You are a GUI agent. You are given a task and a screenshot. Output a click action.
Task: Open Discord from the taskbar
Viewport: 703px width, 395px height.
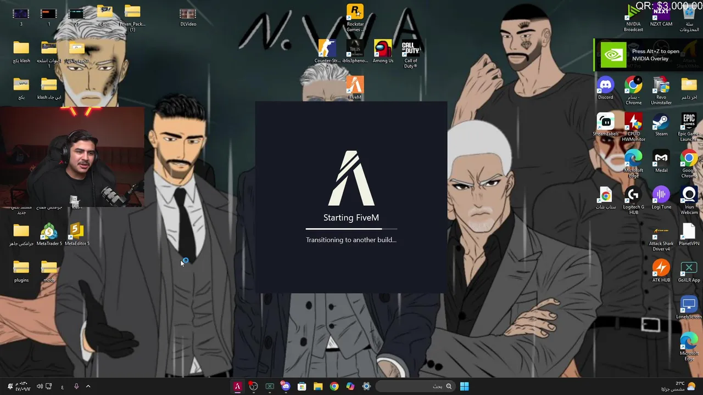click(x=285, y=386)
